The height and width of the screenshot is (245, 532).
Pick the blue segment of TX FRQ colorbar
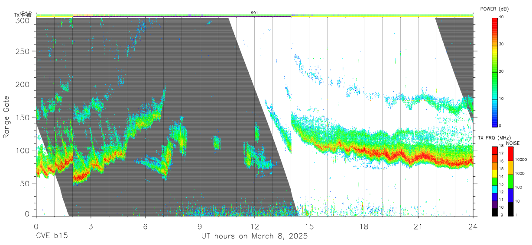coord(495,197)
